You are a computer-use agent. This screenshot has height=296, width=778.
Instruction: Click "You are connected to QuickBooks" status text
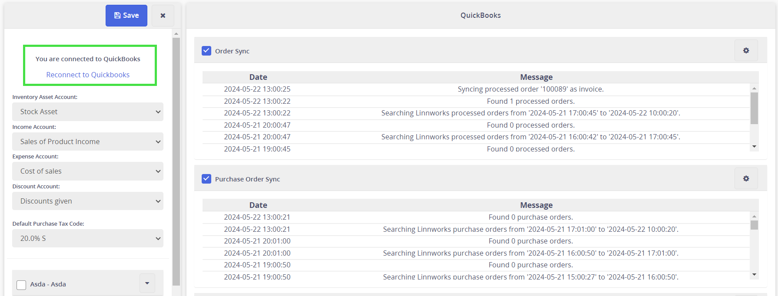tap(88, 59)
